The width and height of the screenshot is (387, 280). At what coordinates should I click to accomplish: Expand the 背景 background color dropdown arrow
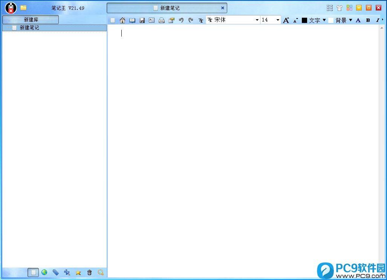[x=350, y=20]
